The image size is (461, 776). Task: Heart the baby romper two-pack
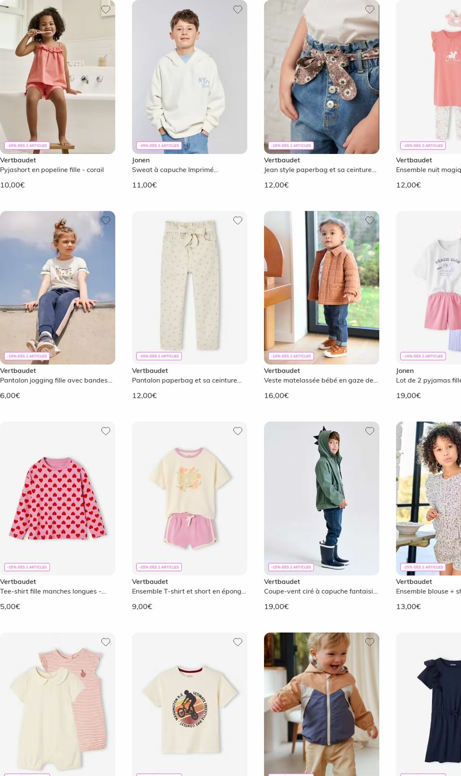106,642
